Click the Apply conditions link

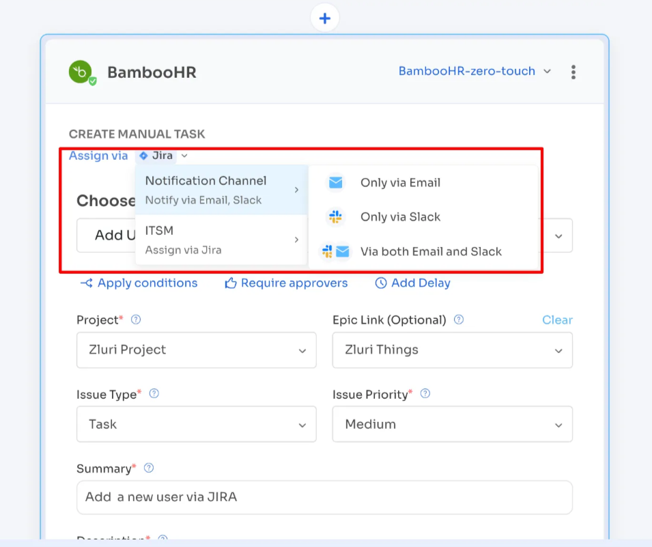[139, 283]
